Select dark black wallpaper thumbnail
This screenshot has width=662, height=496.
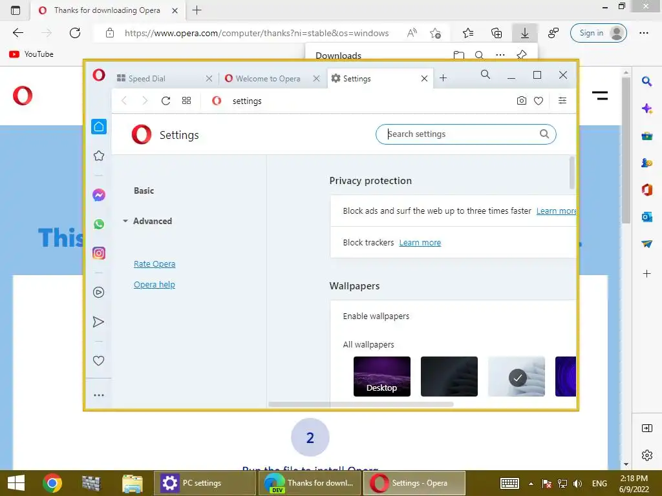[449, 377]
